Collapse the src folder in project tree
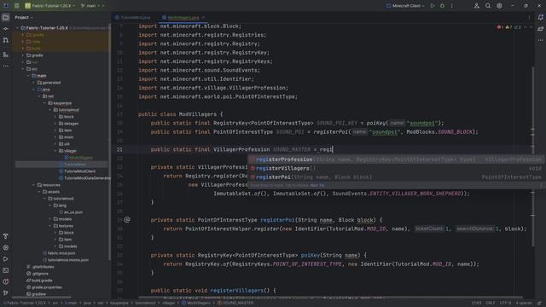 point(23,69)
